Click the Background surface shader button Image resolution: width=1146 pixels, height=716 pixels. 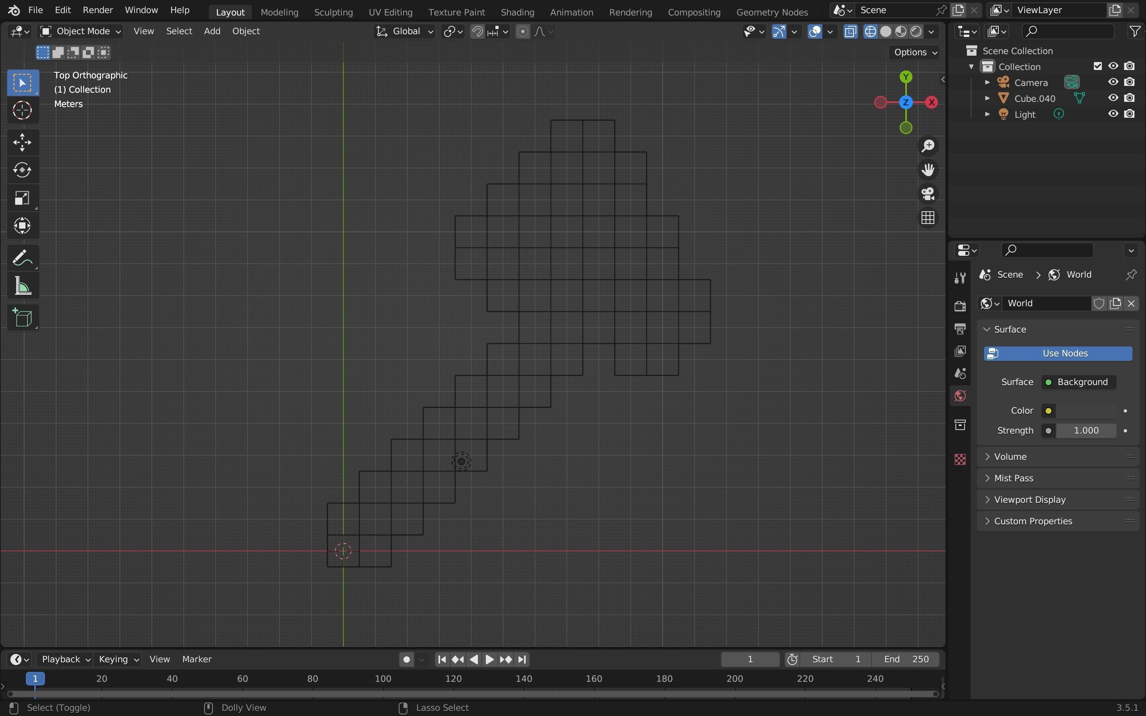coord(1078,382)
